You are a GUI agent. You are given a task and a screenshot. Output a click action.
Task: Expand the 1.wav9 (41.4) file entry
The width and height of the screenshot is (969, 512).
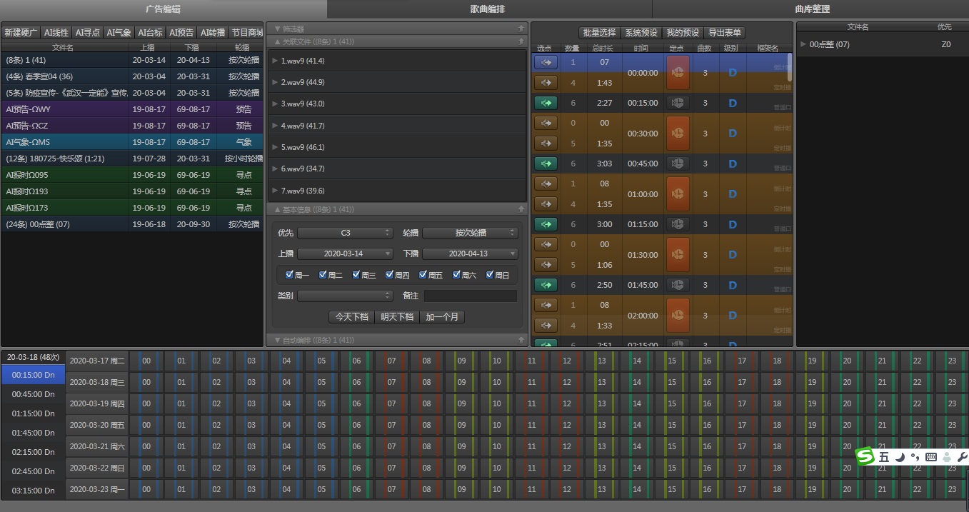click(275, 61)
